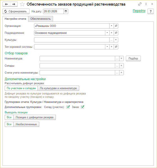The image size is (157, 168).
Task: Expand the Тип корневой системы dropdown
Action: click(107, 47)
